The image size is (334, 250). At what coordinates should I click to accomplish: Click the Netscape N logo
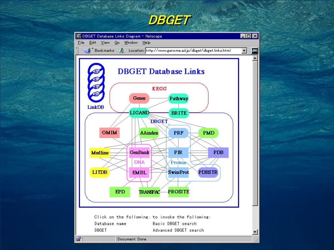pos(254,50)
